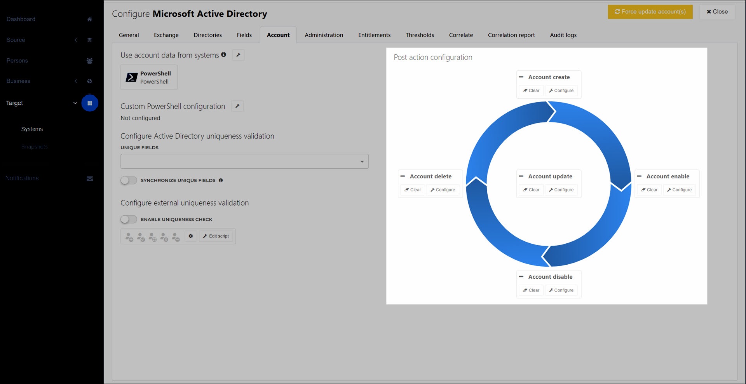Open the gear settings next to Edit script
Viewport: 746px width, 384px height.
coord(191,236)
